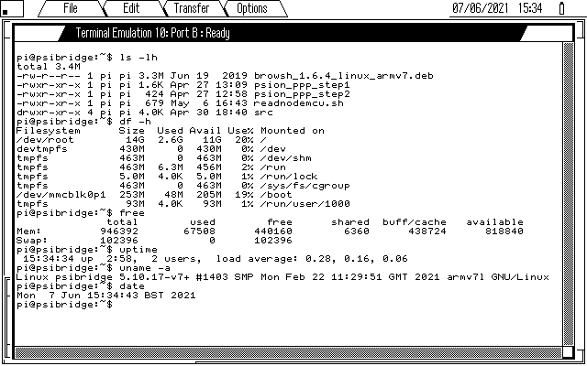Click the battery status icon

click(560, 8)
